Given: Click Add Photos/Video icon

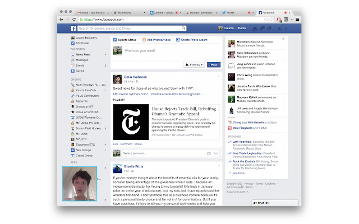Looking at the screenshot, I should (x=144, y=40).
